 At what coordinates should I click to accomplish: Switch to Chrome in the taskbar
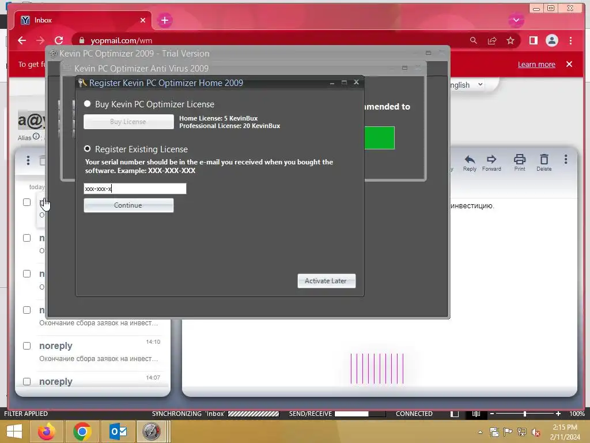[82, 431]
